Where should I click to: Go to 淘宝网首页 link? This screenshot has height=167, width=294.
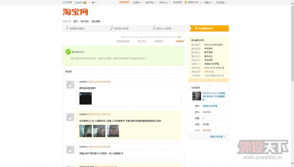(124, 2)
